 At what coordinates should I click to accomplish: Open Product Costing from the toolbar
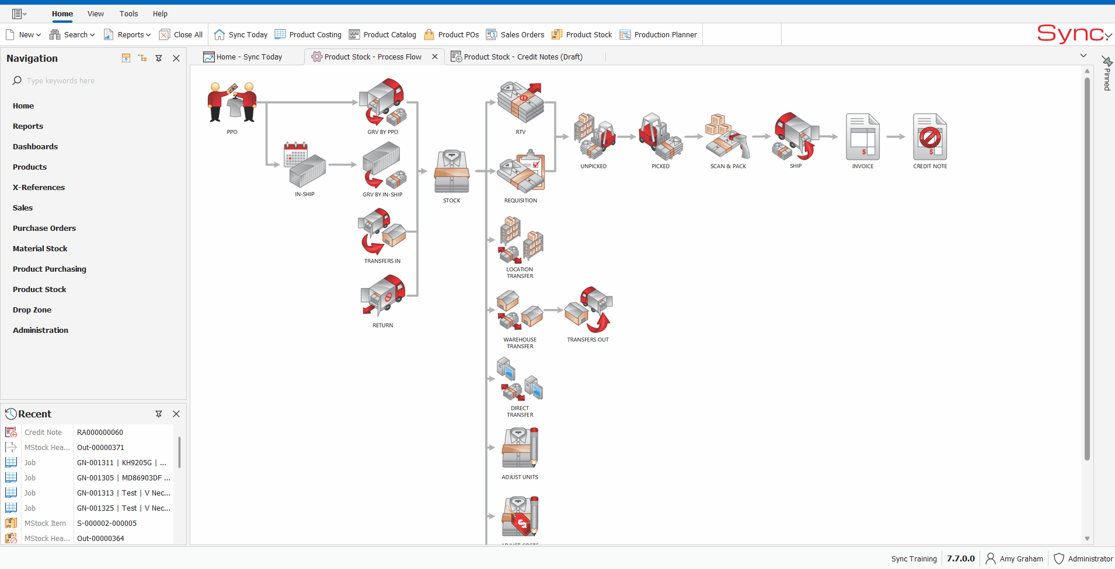[308, 35]
